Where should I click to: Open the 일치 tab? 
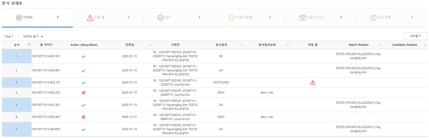[179, 17]
